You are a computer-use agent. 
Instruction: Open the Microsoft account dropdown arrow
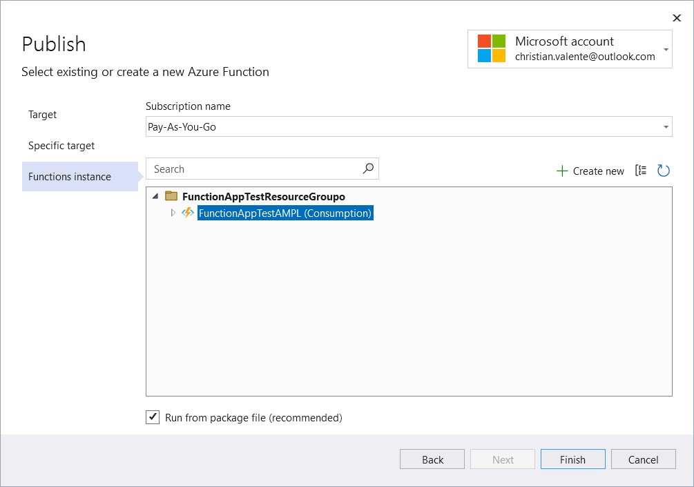(666, 49)
